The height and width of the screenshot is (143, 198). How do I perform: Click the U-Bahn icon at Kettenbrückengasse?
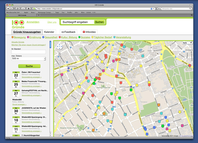coord(68,68)
